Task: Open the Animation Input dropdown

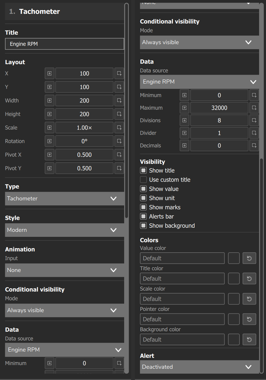Action: 64,270
